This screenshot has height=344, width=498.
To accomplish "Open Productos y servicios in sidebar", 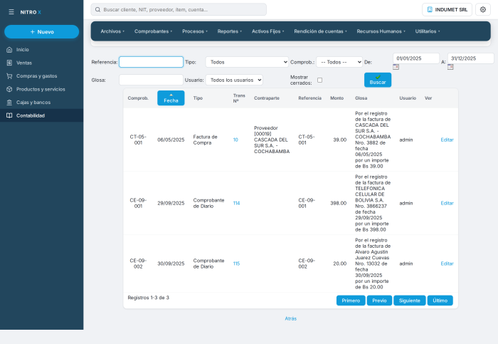I will click(x=41, y=89).
